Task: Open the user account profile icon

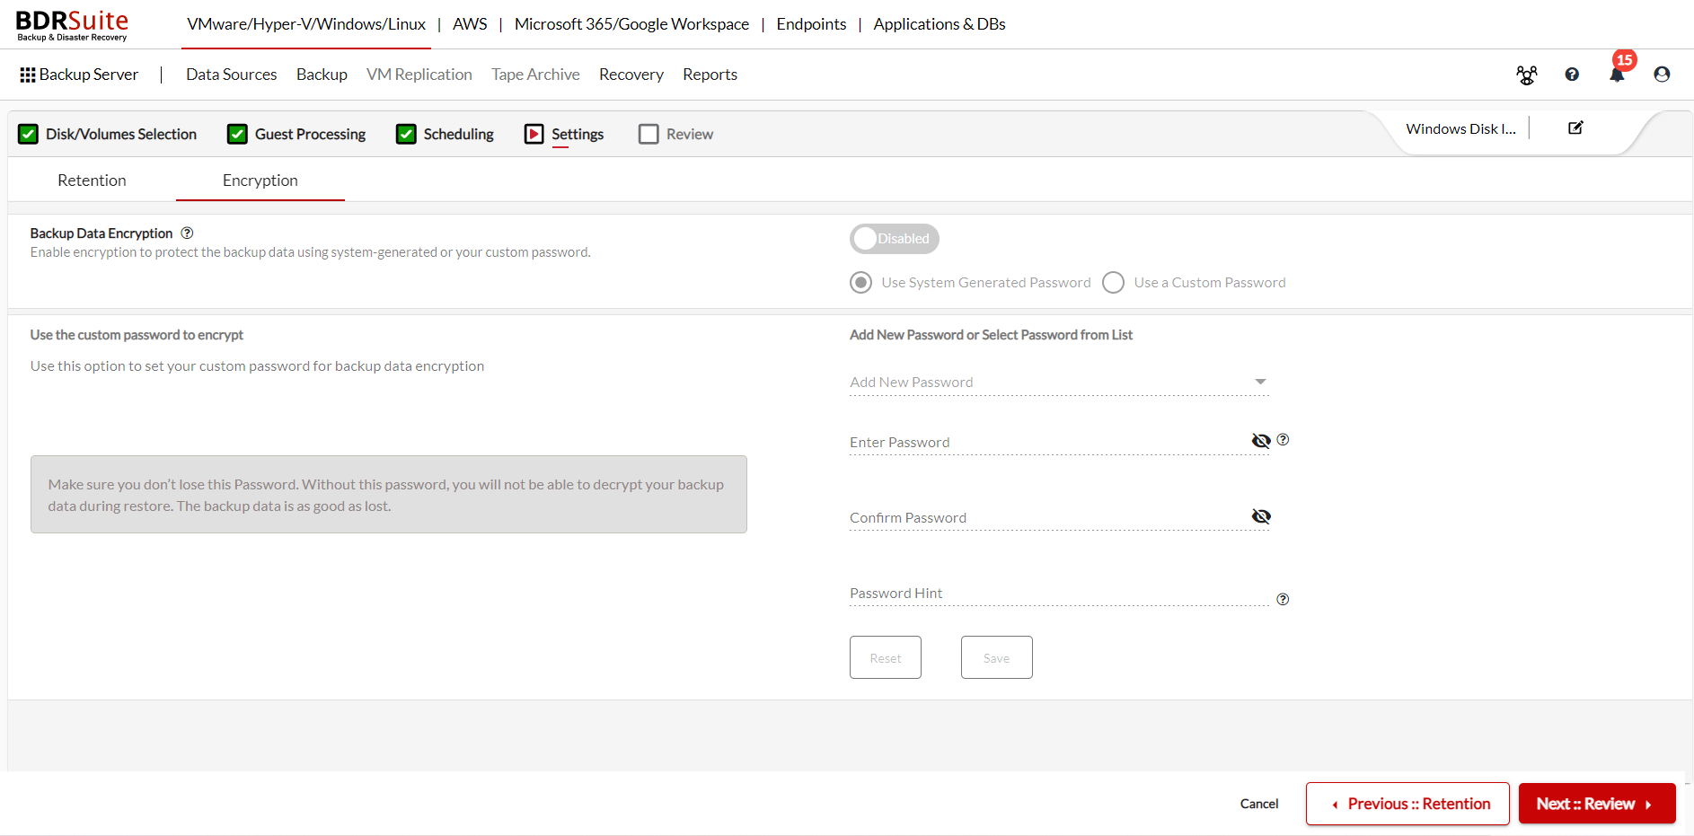Action: click(1662, 75)
